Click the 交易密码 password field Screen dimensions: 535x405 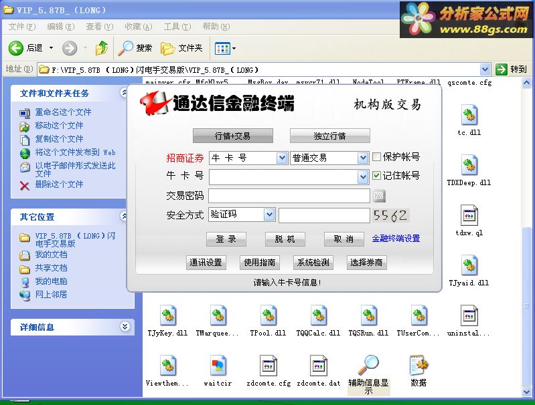[289, 196]
